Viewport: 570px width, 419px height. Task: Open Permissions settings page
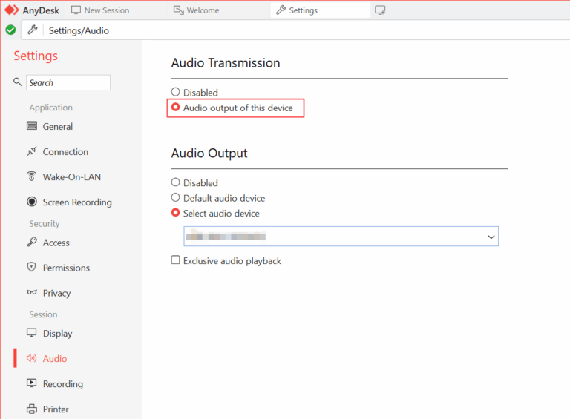coord(66,268)
